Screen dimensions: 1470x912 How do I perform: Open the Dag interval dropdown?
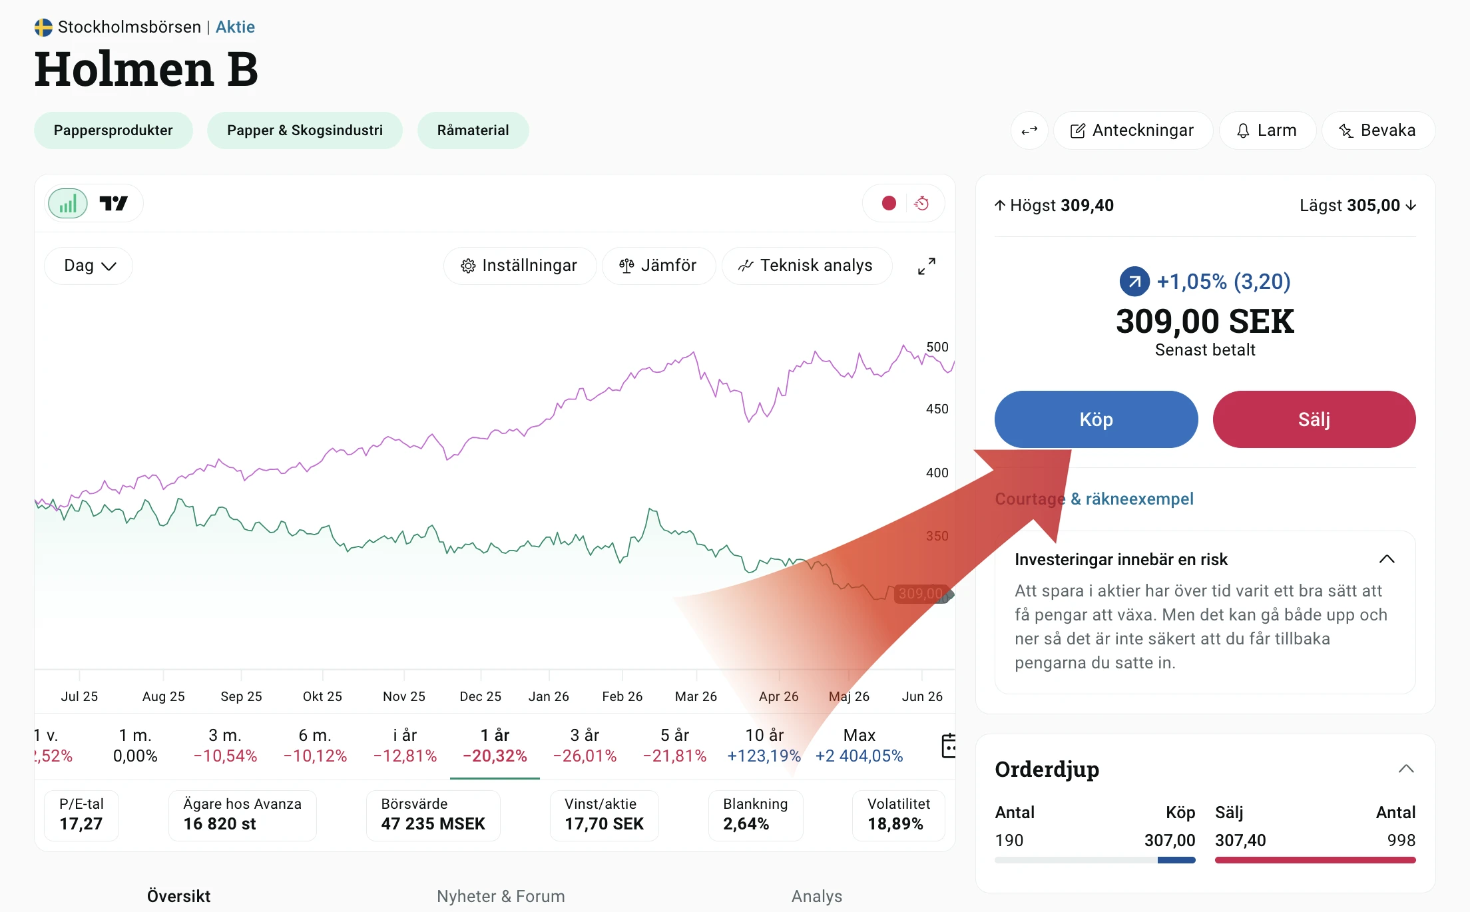(x=89, y=266)
